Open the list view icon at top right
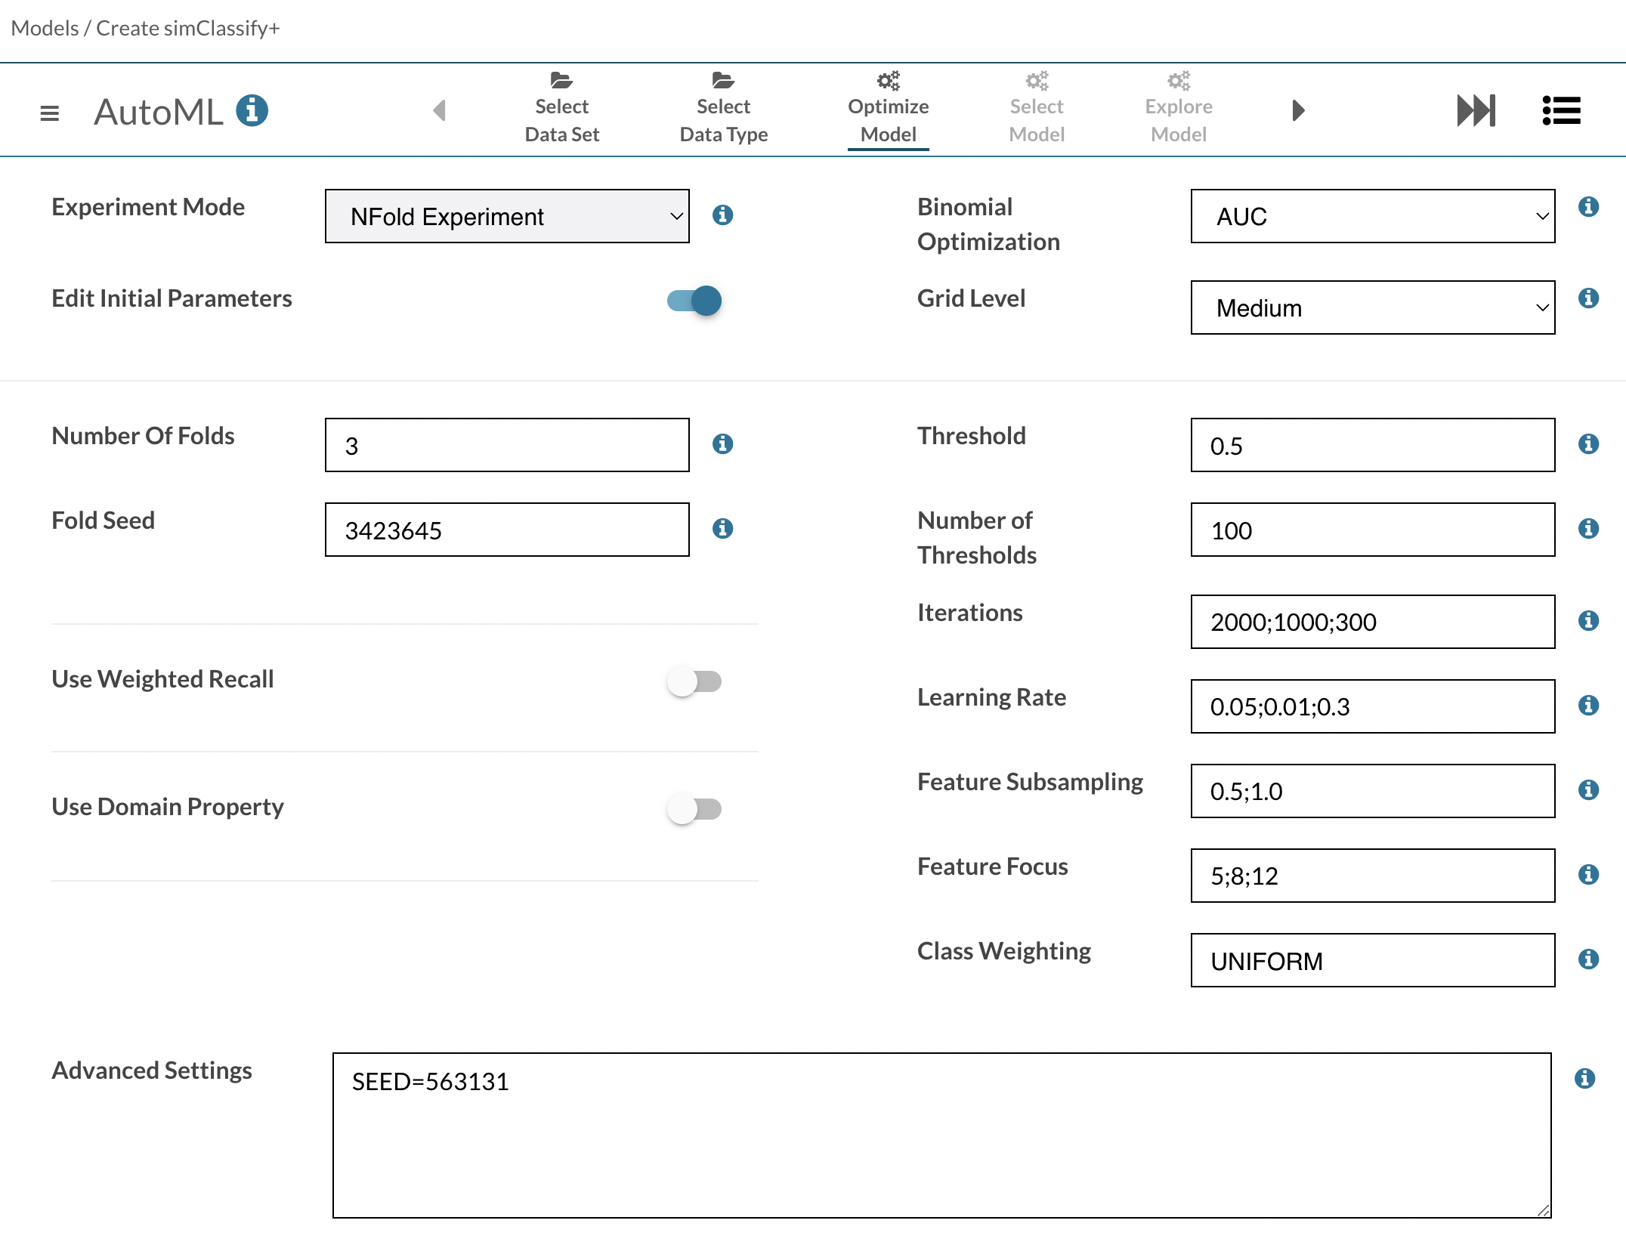This screenshot has width=1626, height=1245. click(1561, 111)
